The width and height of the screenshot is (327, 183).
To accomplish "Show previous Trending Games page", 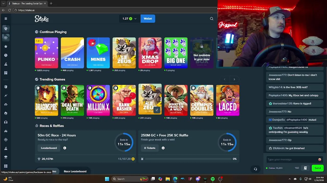I will pos(225,80).
